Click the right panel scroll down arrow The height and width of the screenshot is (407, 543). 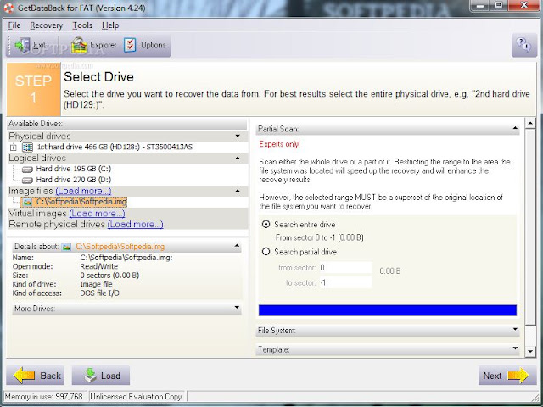point(530,352)
